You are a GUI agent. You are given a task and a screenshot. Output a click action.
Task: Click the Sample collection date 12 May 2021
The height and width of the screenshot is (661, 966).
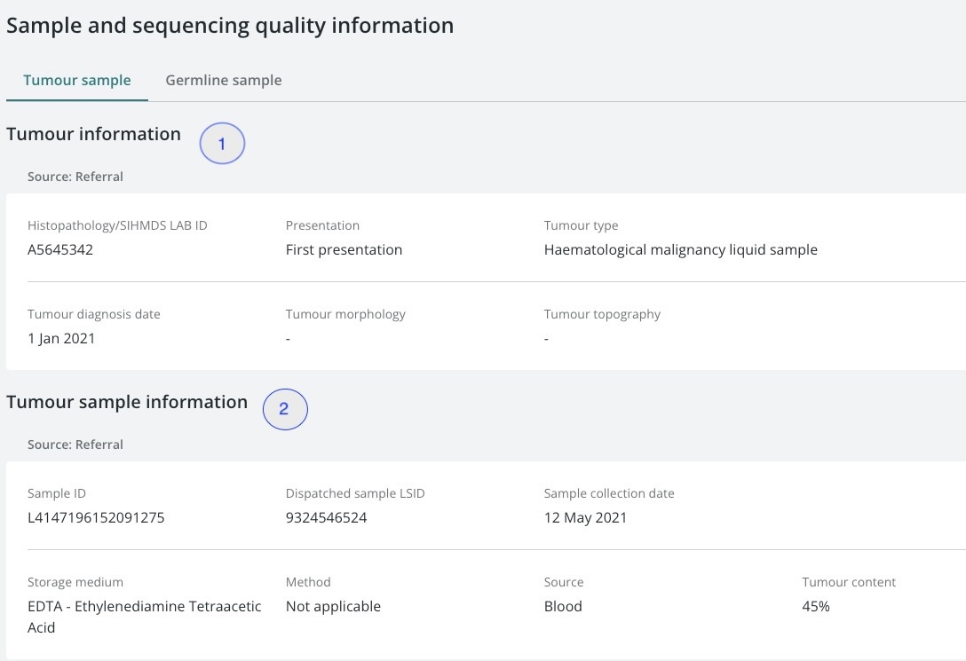point(586,517)
